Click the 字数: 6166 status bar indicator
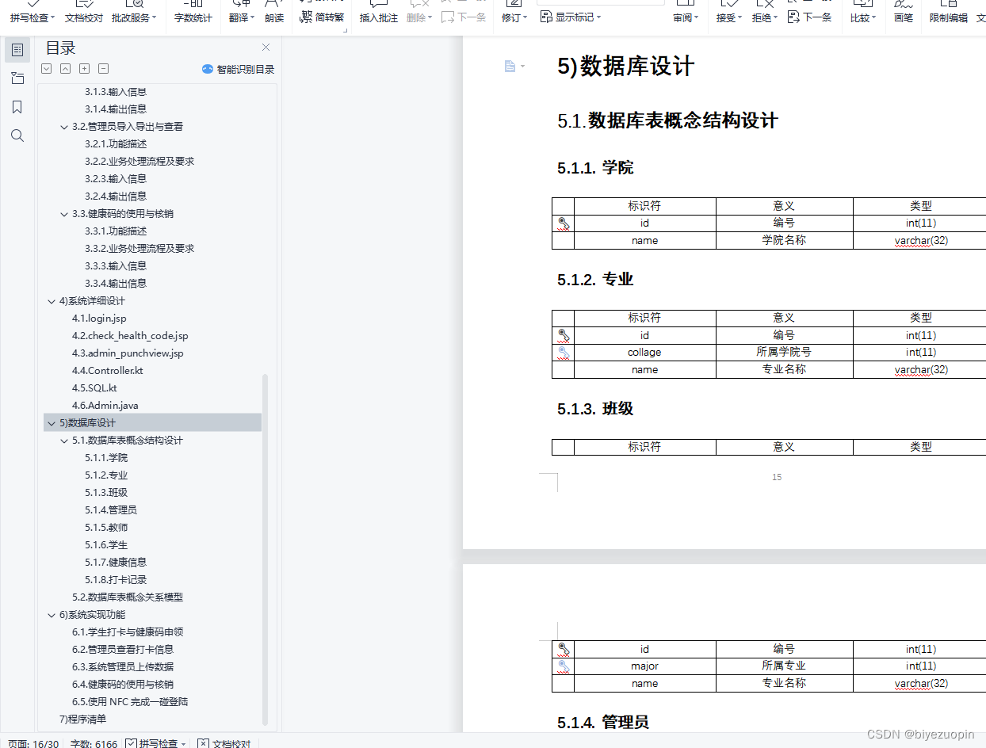986x748 pixels. [94, 743]
